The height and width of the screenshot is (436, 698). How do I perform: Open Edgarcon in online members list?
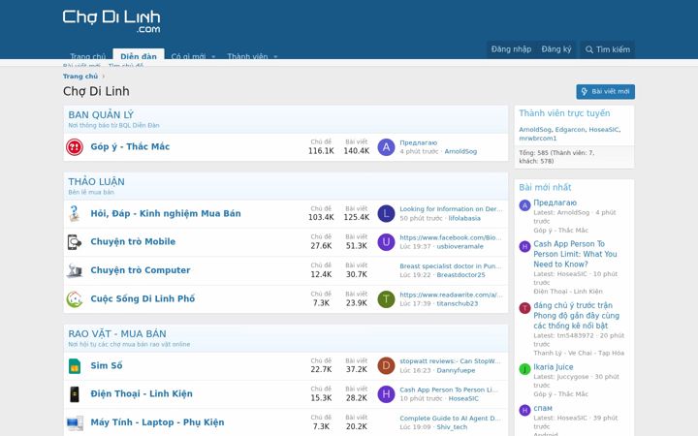click(570, 130)
